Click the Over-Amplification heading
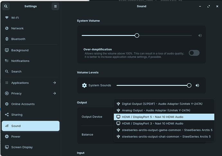Viewport: 222px width, 156px height. [x=97, y=49]
